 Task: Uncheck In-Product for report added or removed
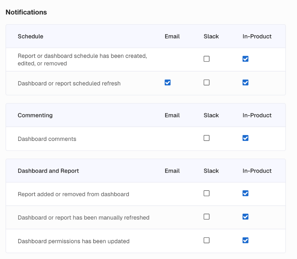(x=245, y=193)
